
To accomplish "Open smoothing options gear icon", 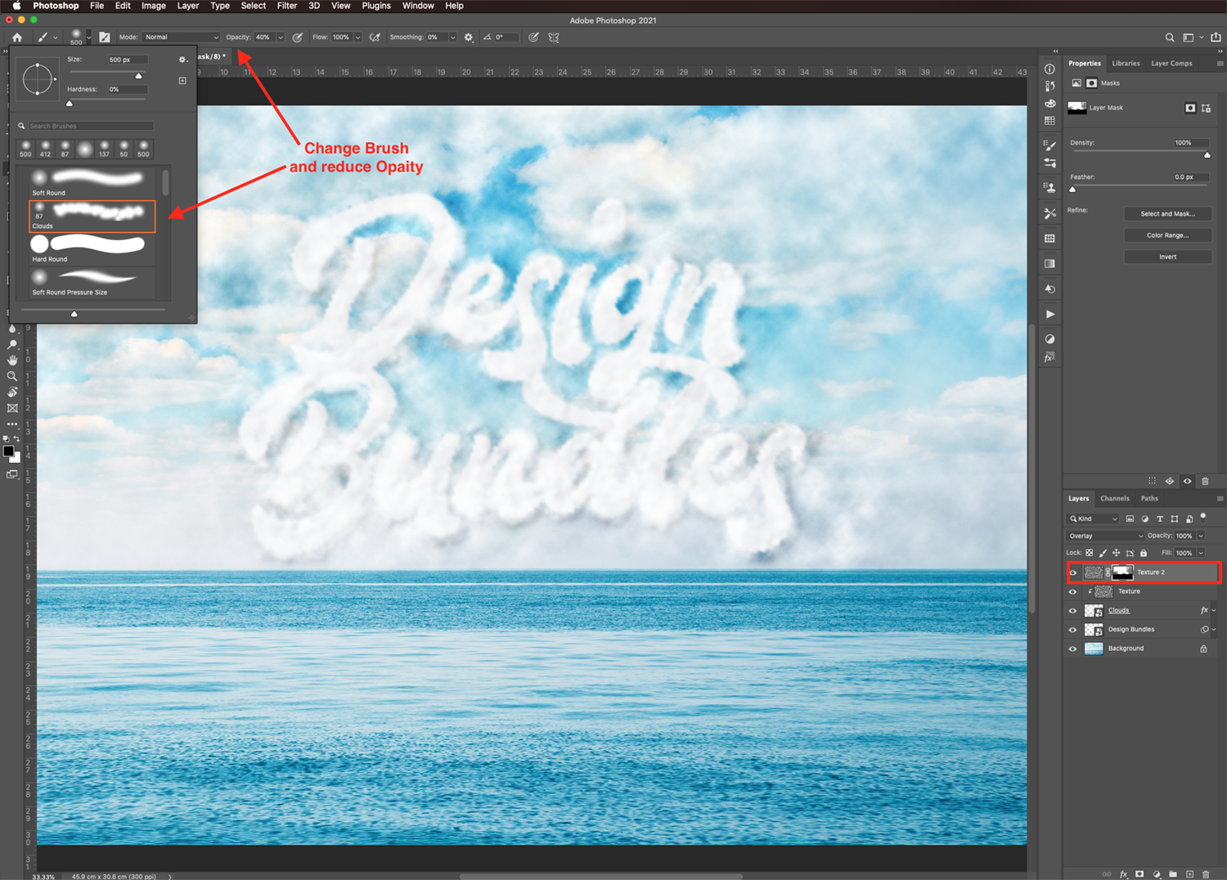I will [469, 37].
